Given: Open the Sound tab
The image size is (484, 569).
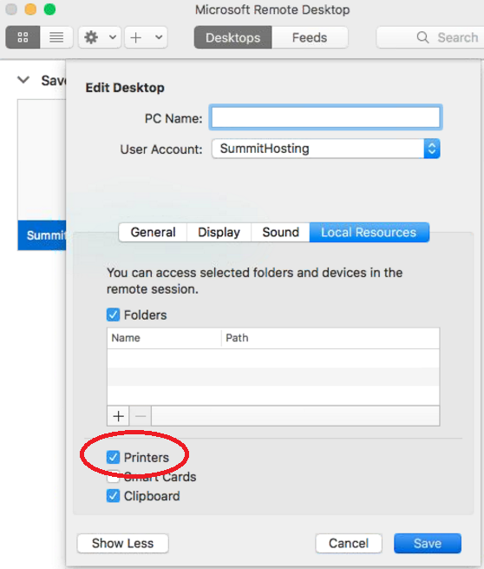Looking at the screenshot, I should (280, 232).
